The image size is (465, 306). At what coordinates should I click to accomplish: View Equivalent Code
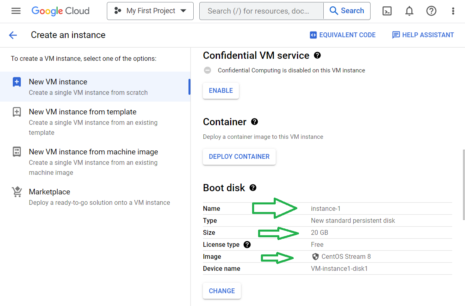point(343,35)
